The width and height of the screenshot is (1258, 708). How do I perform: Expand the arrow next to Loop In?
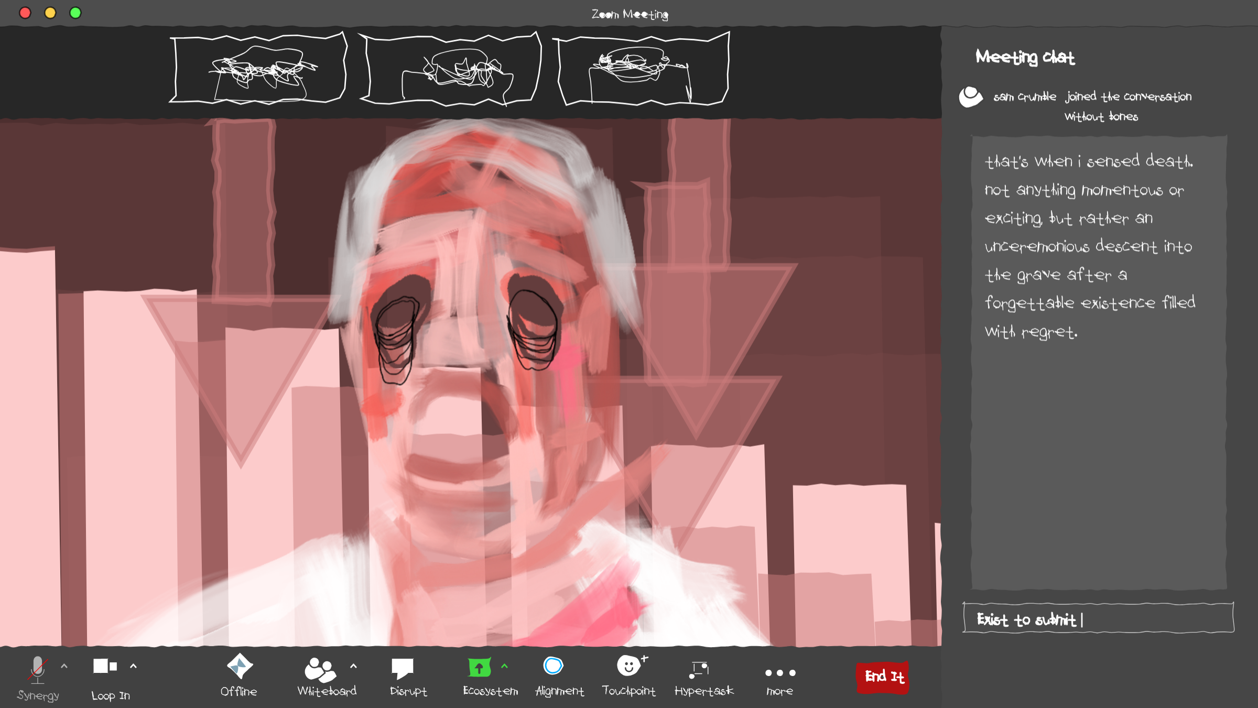click(x=133, y=666)
